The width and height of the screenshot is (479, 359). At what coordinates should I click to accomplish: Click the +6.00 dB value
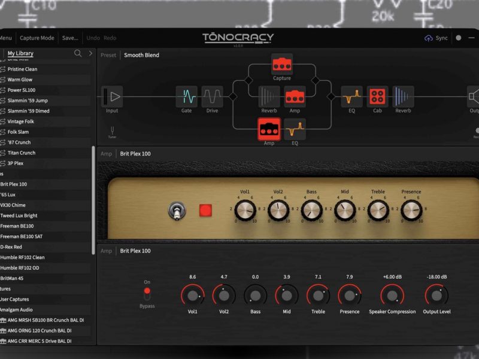(392, 277)
